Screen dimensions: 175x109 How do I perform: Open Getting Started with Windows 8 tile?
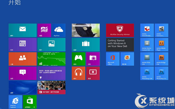(120, 45)
